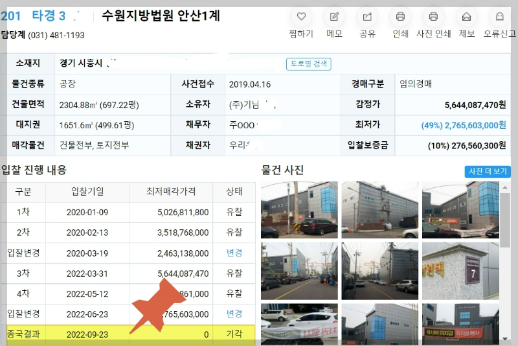
Task: Click 건물전부, 토지전부 cell
Action: [94, 145]
